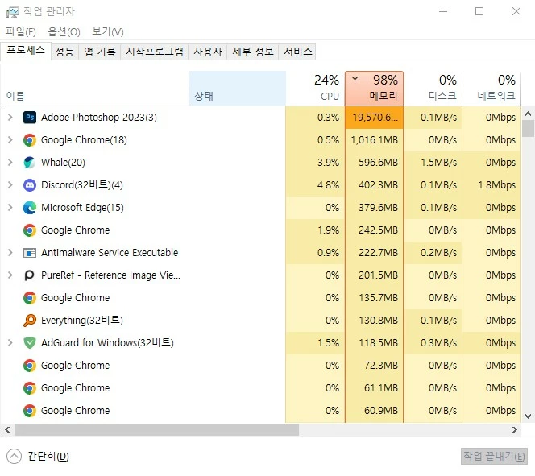Expand the Adobe Photoshop 2023(3) process group
This screenshot has width=535, height=476.
[10, 118]
